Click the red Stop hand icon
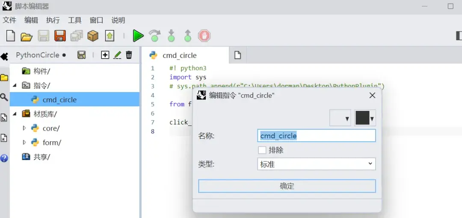This screenshot has width=462, height=218. click(x=204, y=36)
